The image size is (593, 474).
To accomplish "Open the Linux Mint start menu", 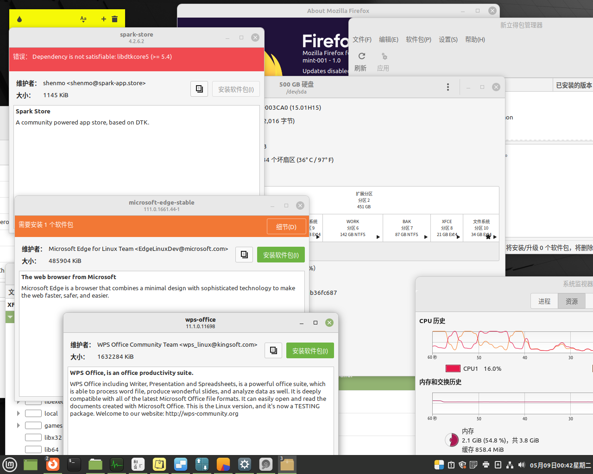I will [10, 464].
